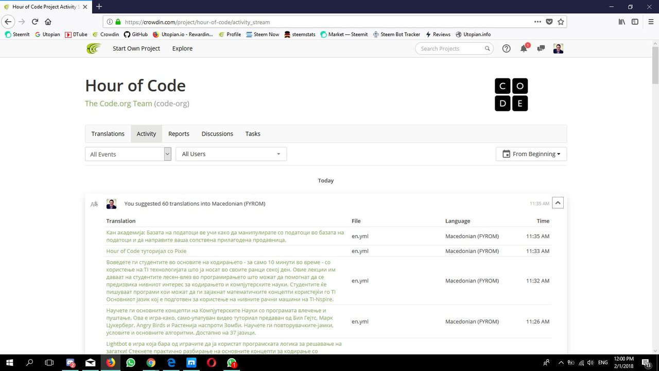The height and width of the screenshot is (371, 659).
Task: Collapse the 60 translations activity entry
Action: coord(558,203)
